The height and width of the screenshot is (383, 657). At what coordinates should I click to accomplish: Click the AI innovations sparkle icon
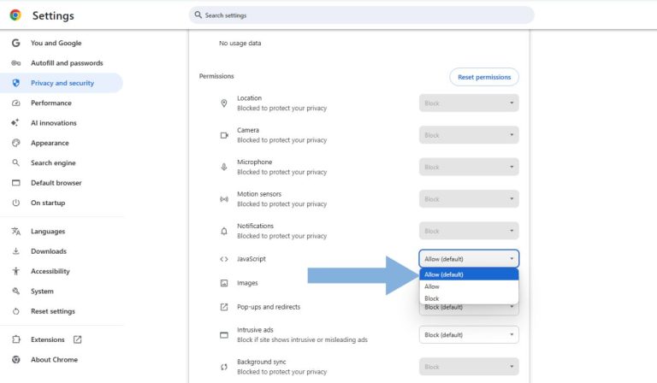pos(15,123)
